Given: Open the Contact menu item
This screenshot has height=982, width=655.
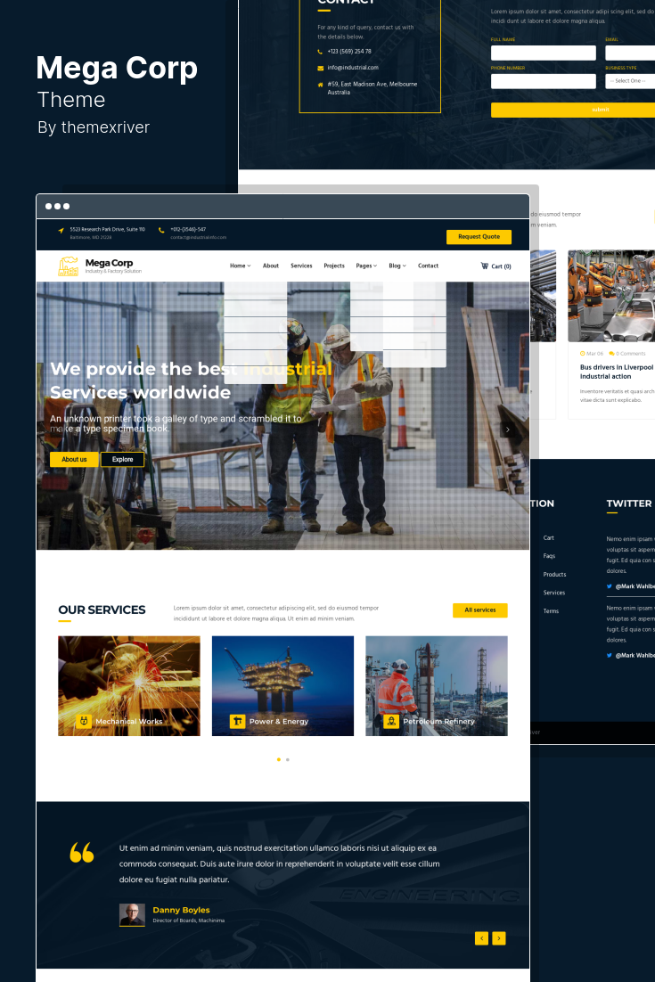Looking at the screenshot, I should (x=429, y=266).
